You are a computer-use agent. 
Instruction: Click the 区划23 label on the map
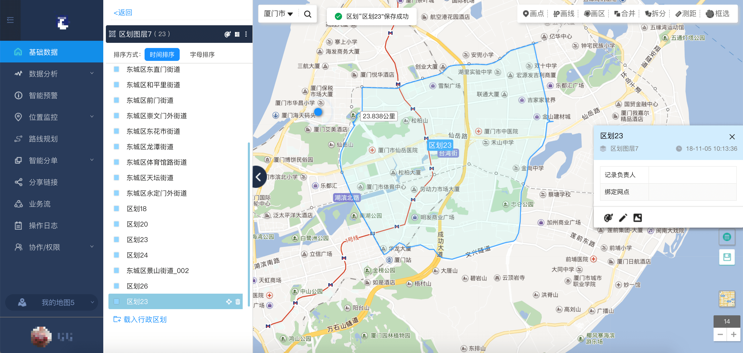tap(440, 145)
